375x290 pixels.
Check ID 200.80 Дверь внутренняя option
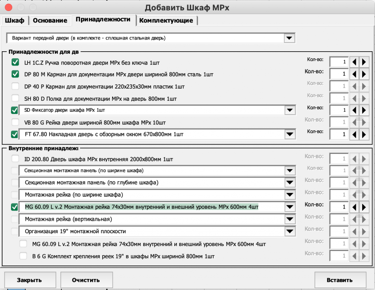15,159
